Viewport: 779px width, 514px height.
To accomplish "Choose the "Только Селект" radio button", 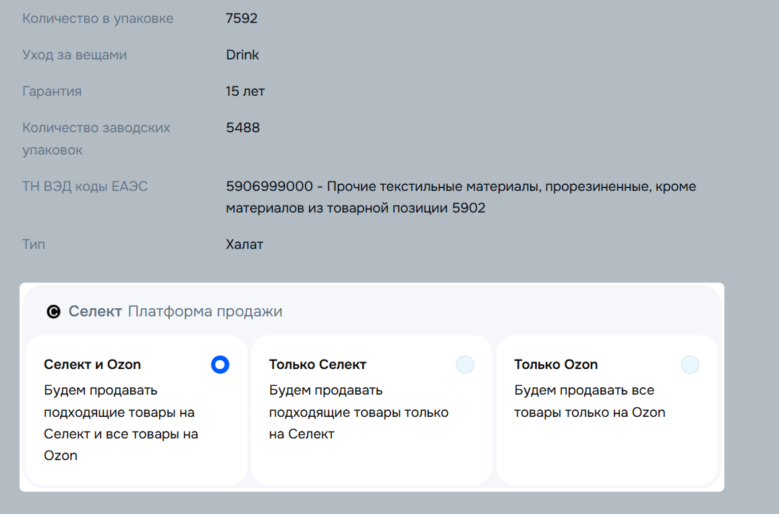I will 465,365.
